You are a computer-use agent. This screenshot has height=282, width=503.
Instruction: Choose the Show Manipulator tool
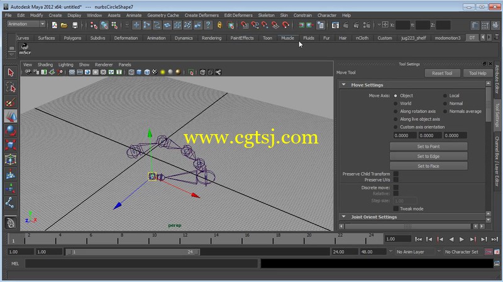[11, 189]
